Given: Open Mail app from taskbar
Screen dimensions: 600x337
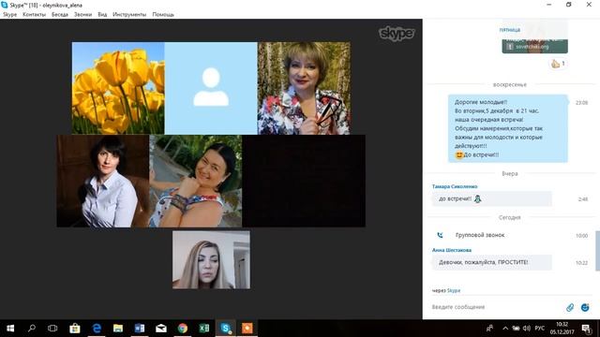Looking at the screenshot, I should (161, 329).
